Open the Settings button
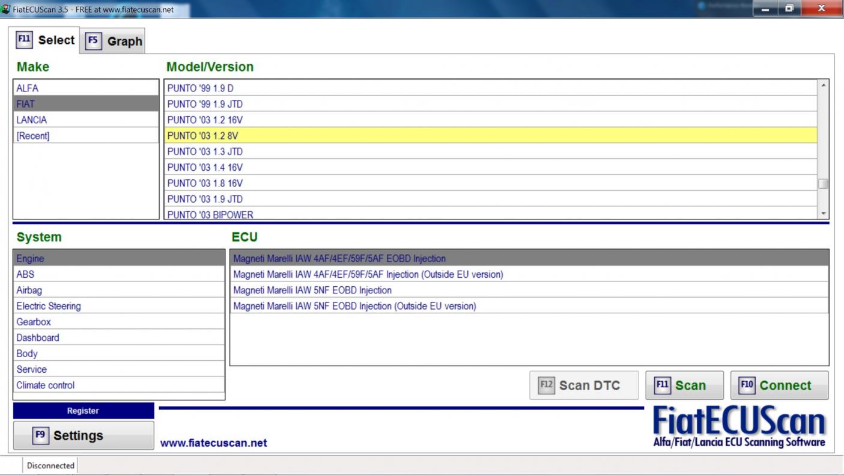Screen dimensions: 844x475 [83, 435]
